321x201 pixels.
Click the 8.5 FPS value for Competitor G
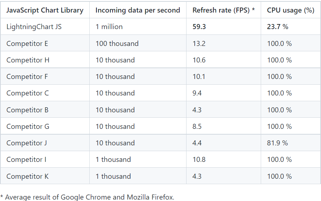pyautogui.click(x=197, y=126)
